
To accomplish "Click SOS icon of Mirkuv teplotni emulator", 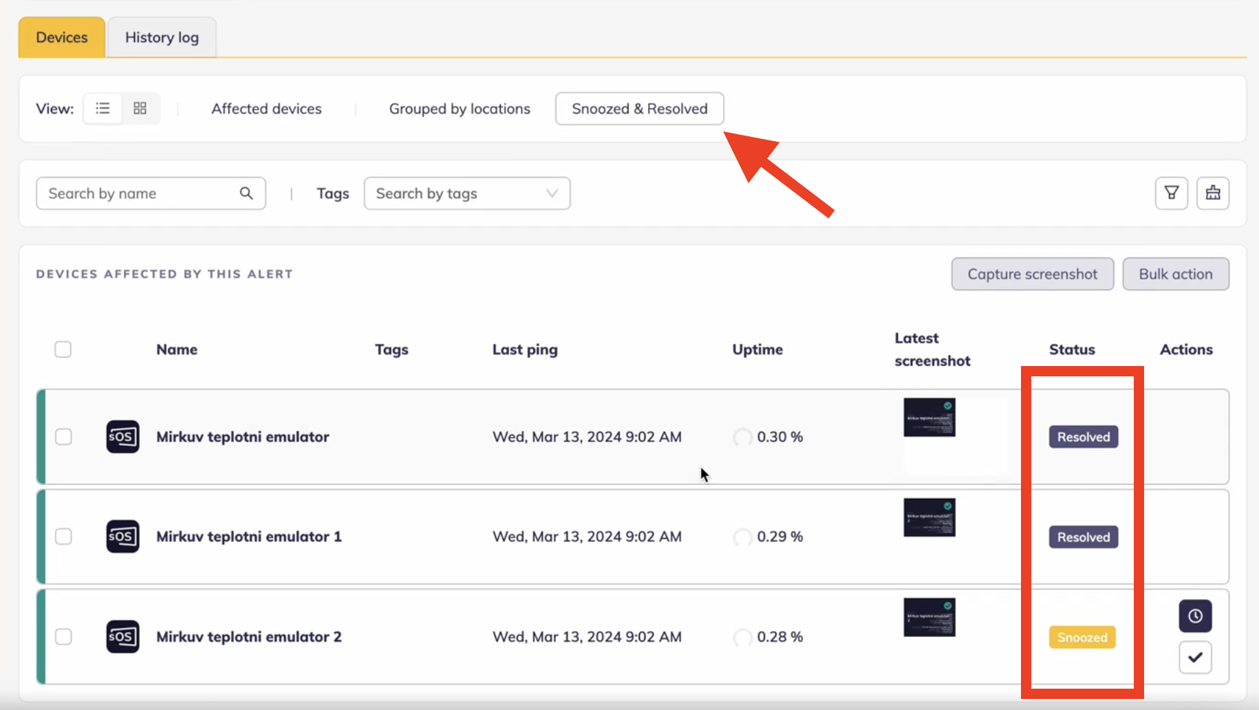I will coord(122,437).
